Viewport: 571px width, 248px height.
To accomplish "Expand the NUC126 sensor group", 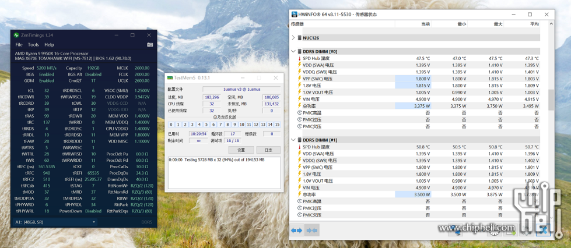I will tap(293, 38).
